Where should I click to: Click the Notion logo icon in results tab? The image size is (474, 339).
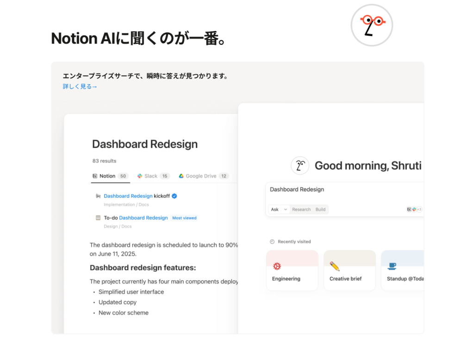(95, 176)
